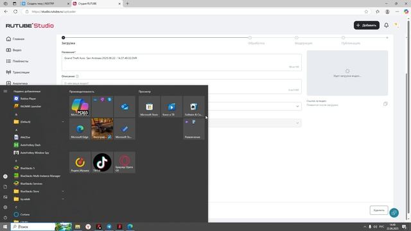This screenshot has height=231, width=411.
Task: Open the Яндекс Музыка tile
Action: (80, 162)
